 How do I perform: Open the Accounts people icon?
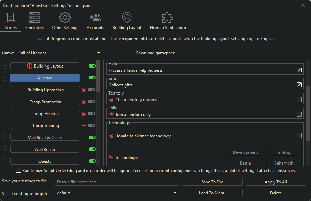(x=95, y=18)
